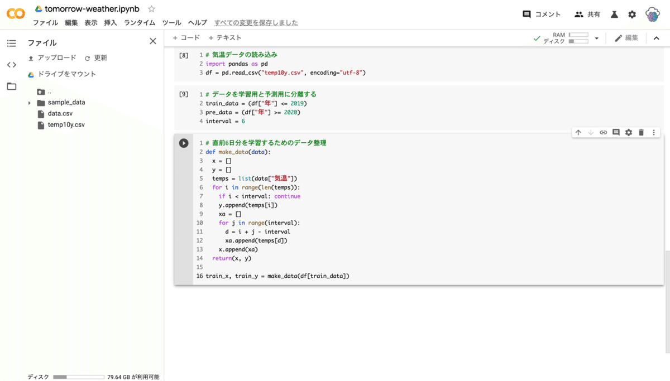Open the 挿入 menu
This screenshot has width=670, height=381.
point(111,23)
